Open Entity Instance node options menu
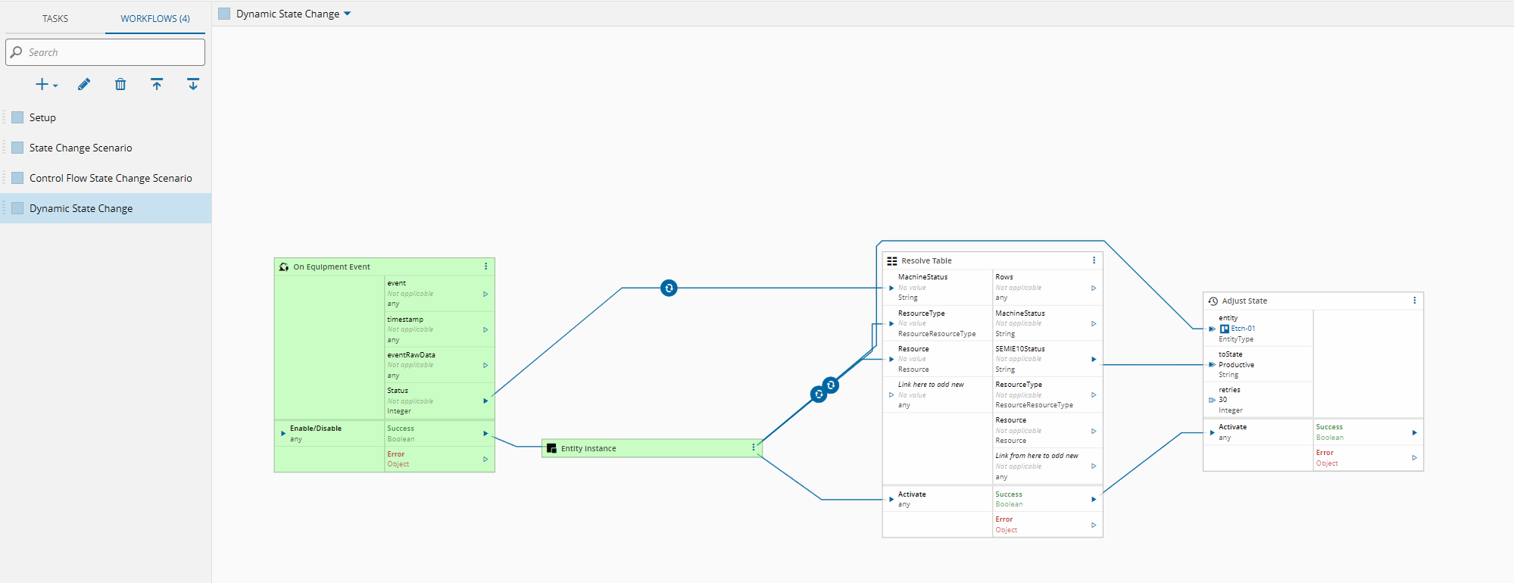 pyautogui.click(x=753, y=448)
